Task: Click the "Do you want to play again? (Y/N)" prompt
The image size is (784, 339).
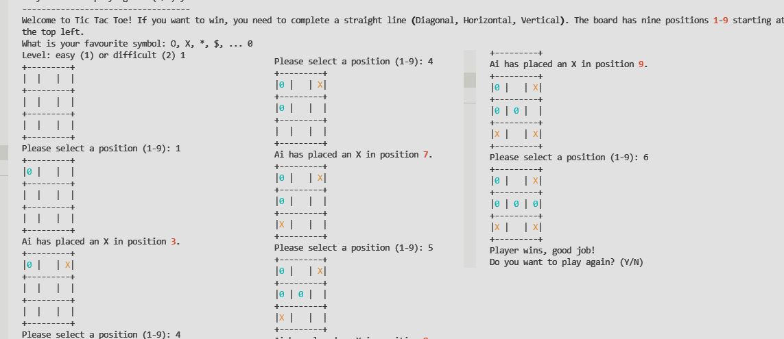Action: pos(566,262)
